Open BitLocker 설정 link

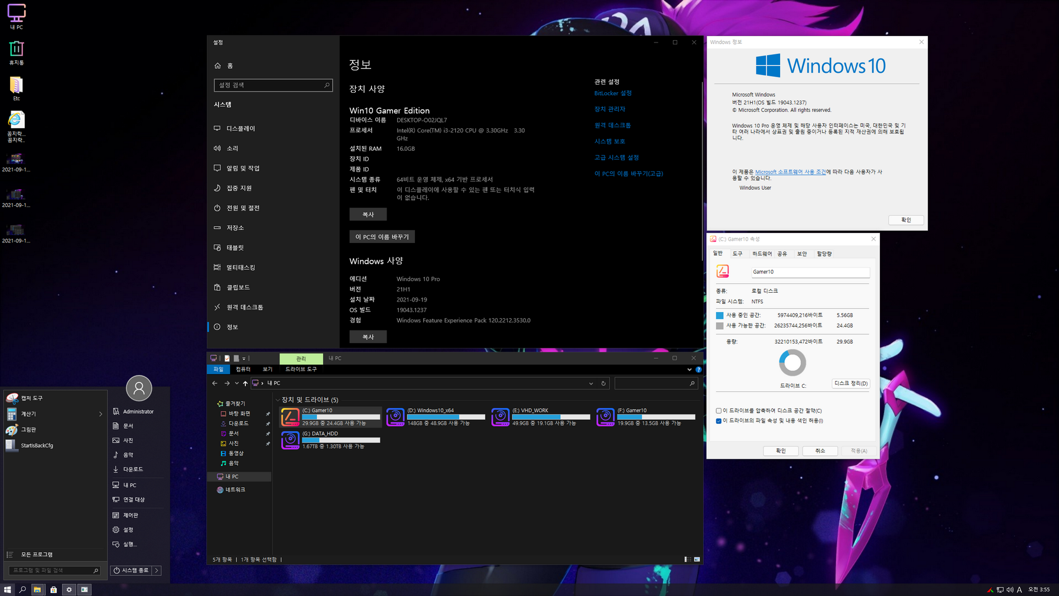[613, 93]
